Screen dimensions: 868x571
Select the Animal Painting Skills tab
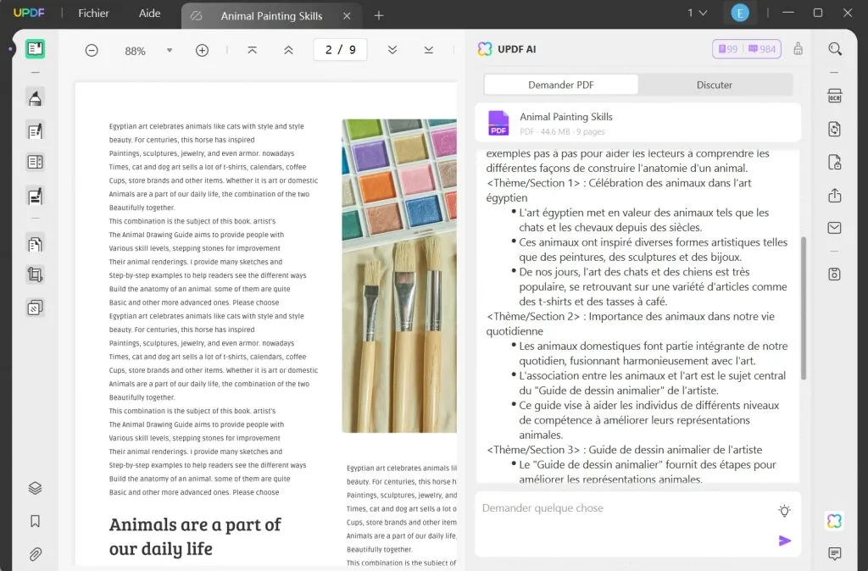[x=270, y=16]
